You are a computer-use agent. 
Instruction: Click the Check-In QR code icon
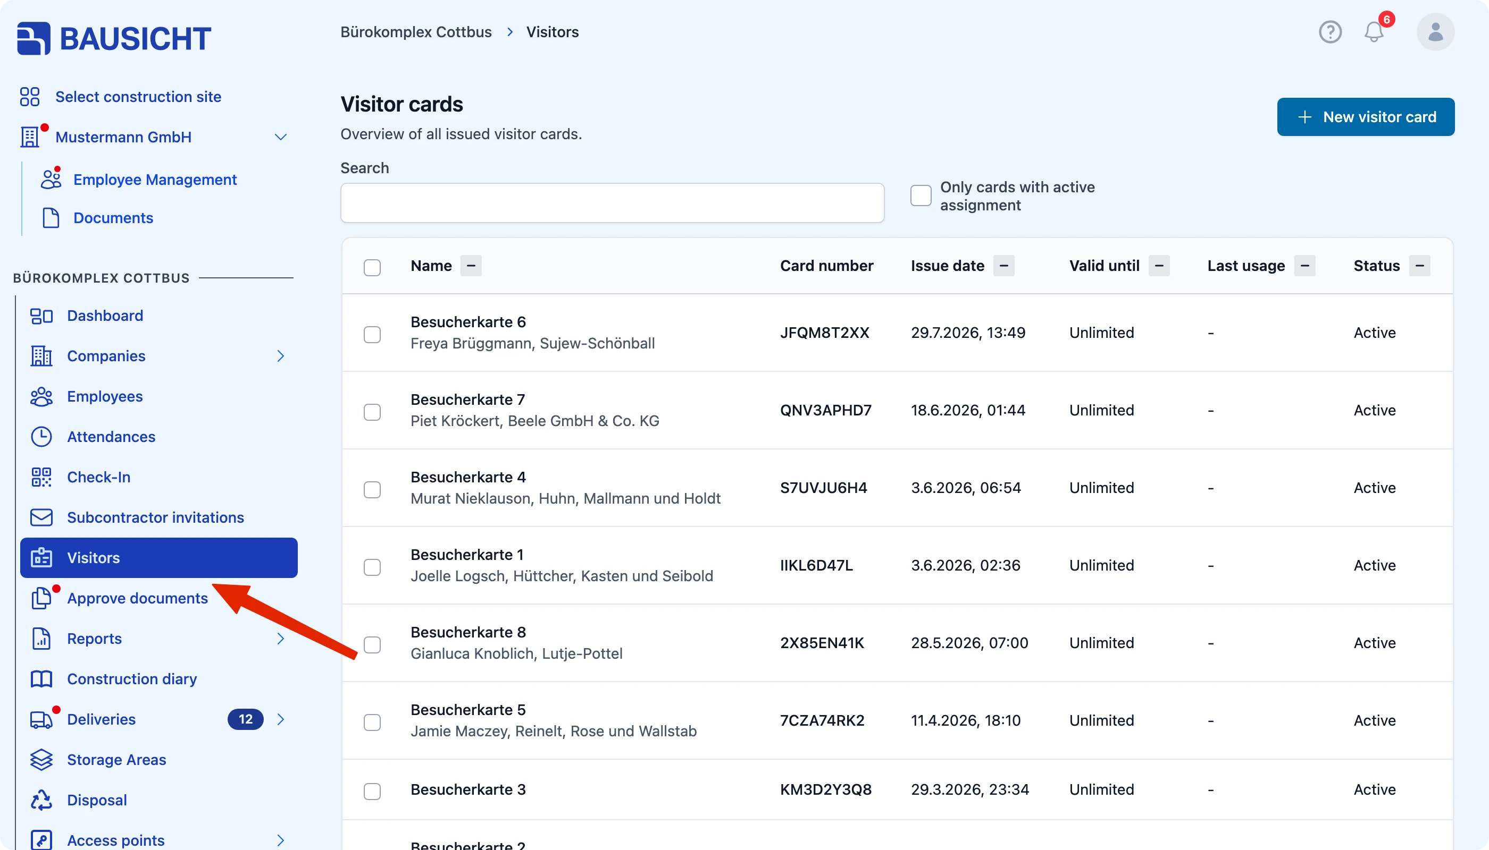[41, 477]
